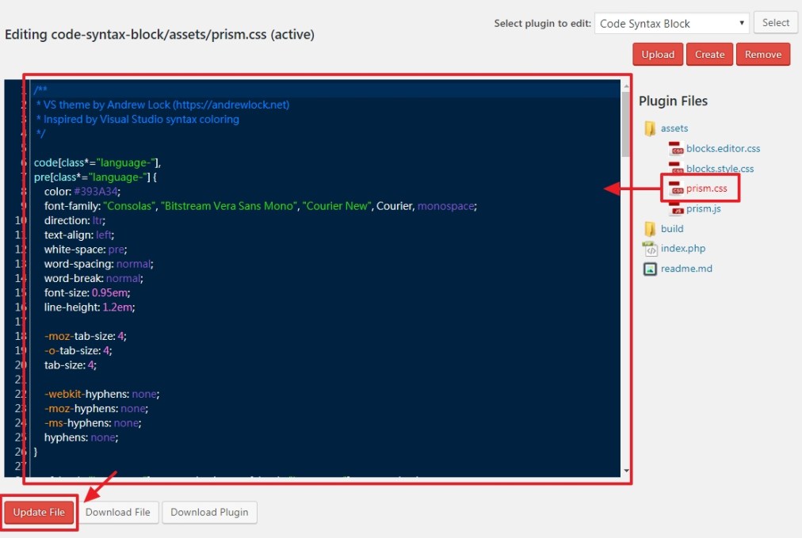Viewport: 802px width, 538px height.
Task: Click the '-moz-tab-size: 4;' code line
Action: (86, 336)
